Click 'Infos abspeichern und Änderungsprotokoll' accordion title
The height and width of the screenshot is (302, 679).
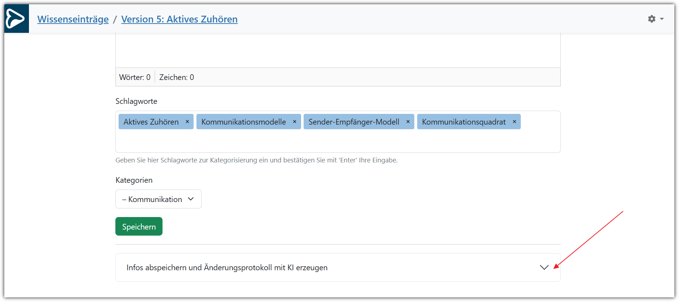pyautogui.click(x=227, y=267)
